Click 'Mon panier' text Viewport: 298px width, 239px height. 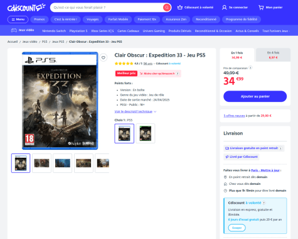[274, 8]
